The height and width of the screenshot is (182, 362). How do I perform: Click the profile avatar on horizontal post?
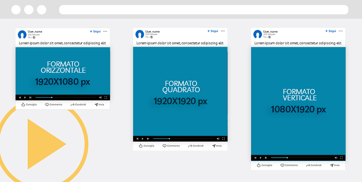[x=22, y=35]
